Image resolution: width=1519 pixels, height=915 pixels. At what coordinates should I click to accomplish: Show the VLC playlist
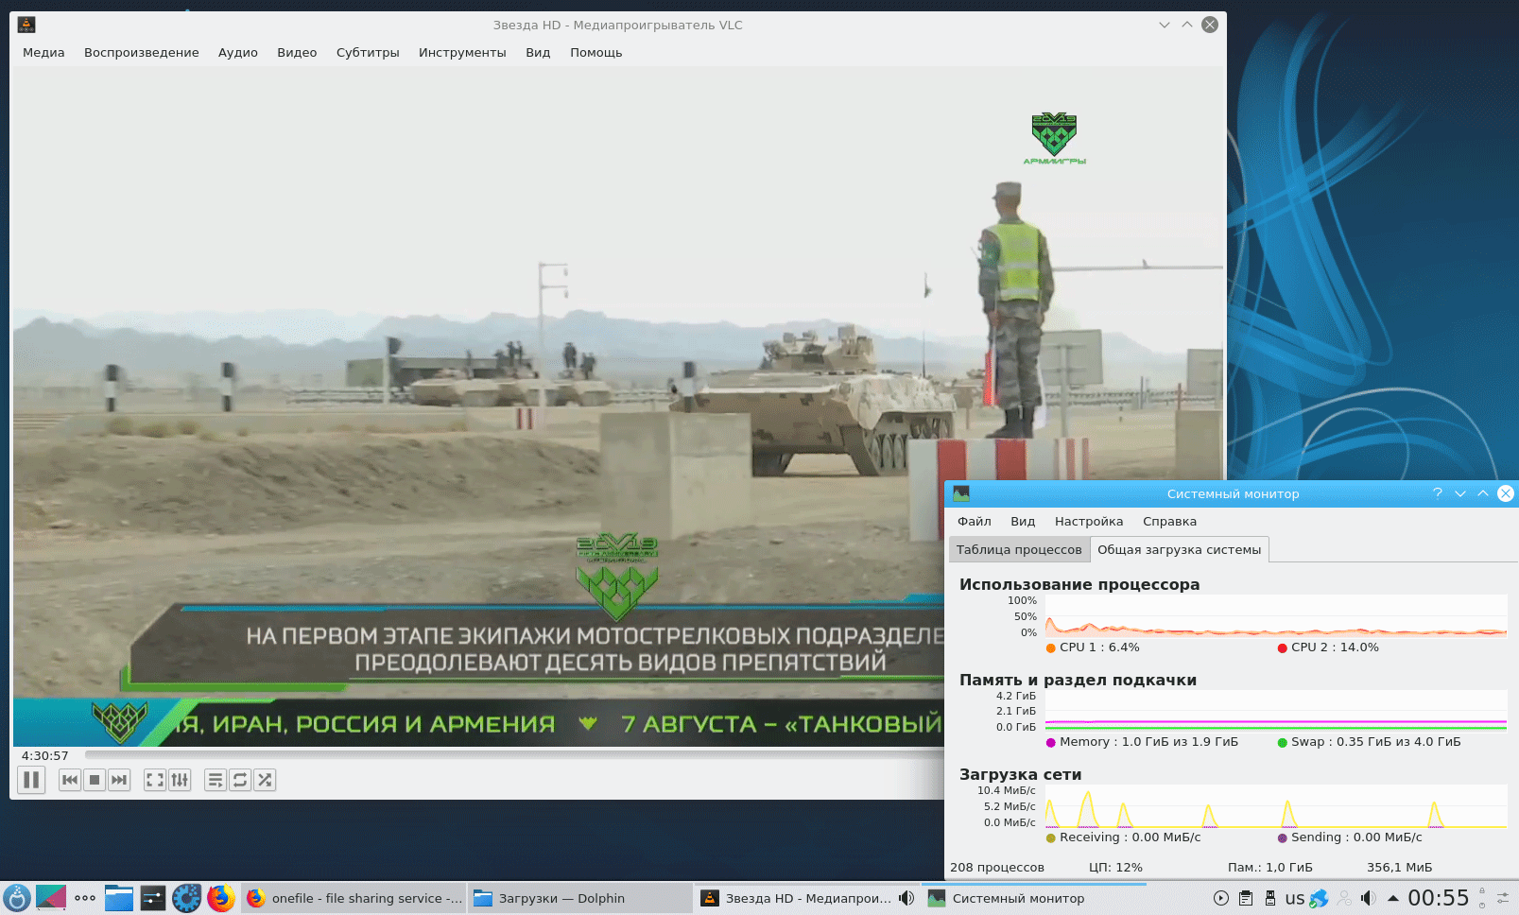[x=216, y=780]
